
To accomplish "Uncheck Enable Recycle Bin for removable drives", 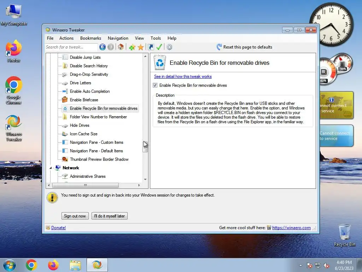I will coord(155,85).
